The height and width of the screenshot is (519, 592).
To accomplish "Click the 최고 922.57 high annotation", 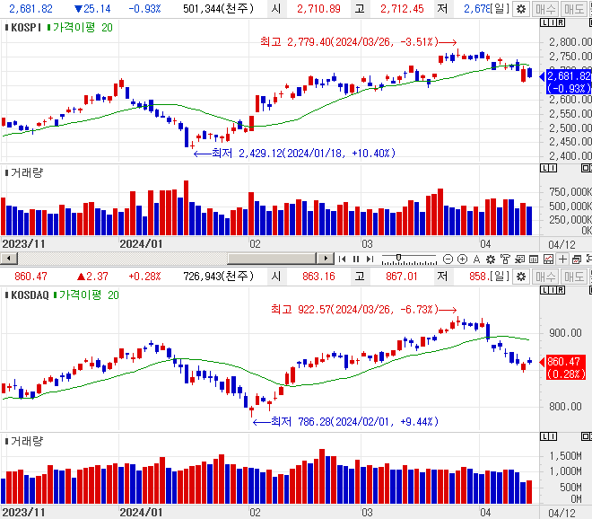I will (364, 310).
